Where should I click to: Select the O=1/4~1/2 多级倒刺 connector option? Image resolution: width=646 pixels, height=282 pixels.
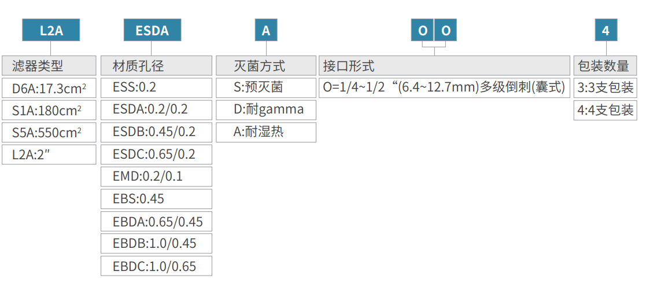(444, 88)
